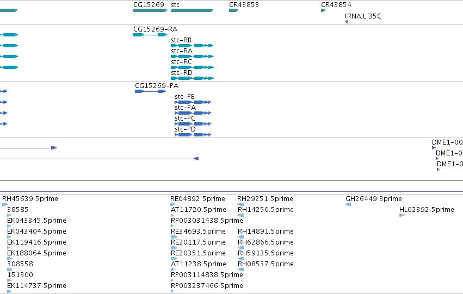Select the stc-PB protein glyph

(x=193, y=102)
